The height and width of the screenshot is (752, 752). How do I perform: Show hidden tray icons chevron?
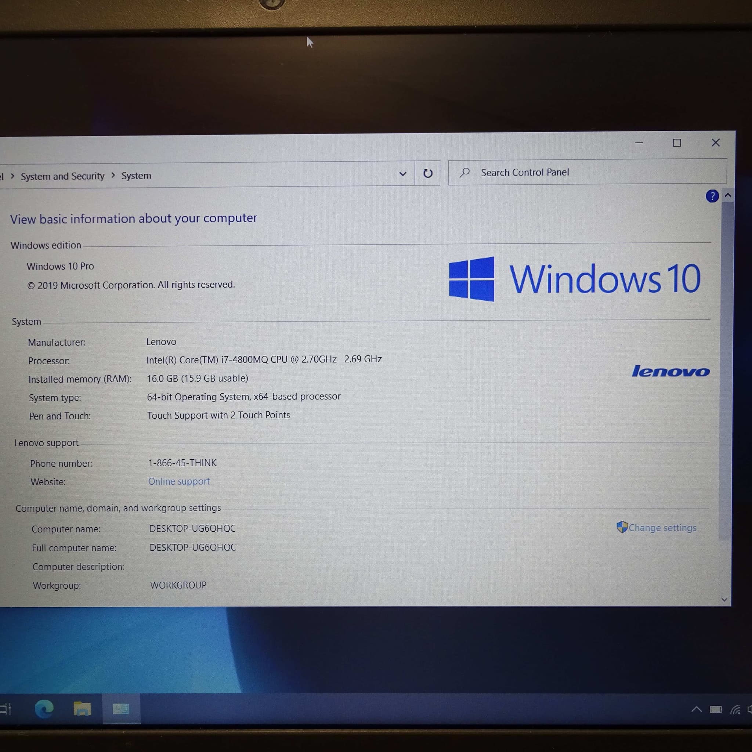point(696,709)
